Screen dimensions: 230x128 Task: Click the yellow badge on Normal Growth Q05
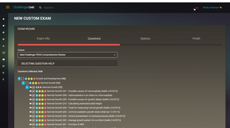[40, 112]
